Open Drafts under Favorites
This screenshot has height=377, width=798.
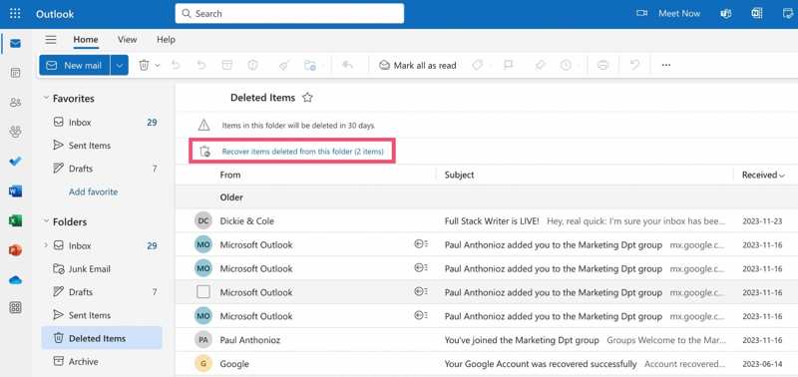coord(102,169)
